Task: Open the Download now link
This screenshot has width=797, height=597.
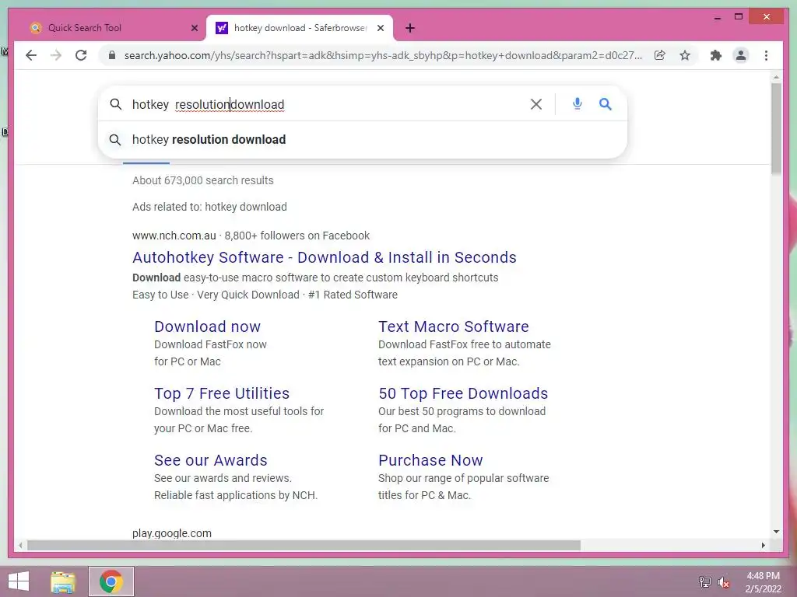Action: [207, 326]
